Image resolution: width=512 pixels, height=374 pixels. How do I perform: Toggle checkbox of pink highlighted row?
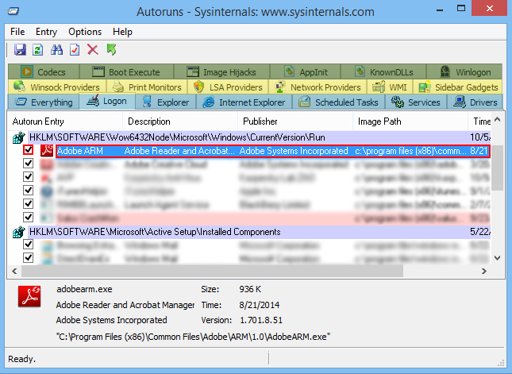click(29, 217)
